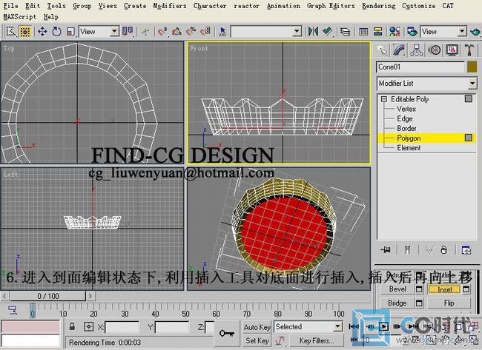Click the Bridge button
Screen dimensions: 482x350
(397, 303)
